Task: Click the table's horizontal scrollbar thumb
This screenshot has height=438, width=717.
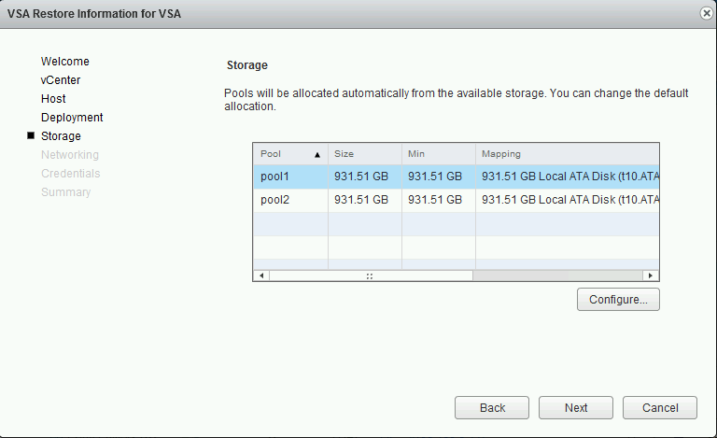Action: click(371, 276)
